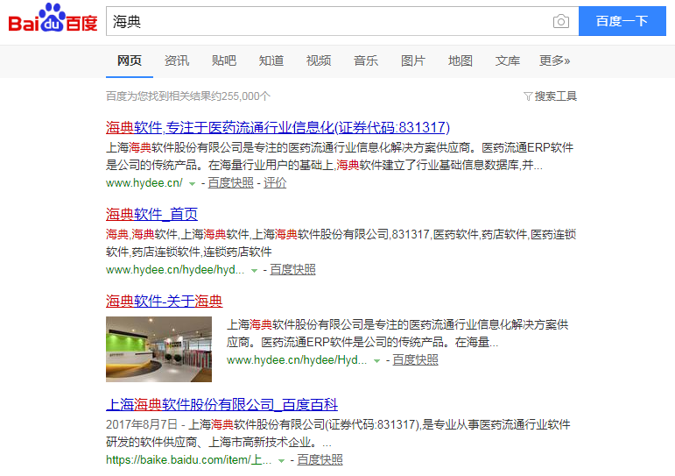Open 百度快照 for 关于海典 result
Viewport: 675px width, 476px height.
pyautogui.click(x=415, y=360)
